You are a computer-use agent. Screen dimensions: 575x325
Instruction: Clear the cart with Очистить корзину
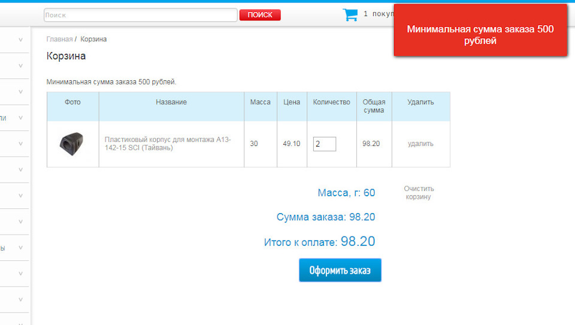coord(419,193)
